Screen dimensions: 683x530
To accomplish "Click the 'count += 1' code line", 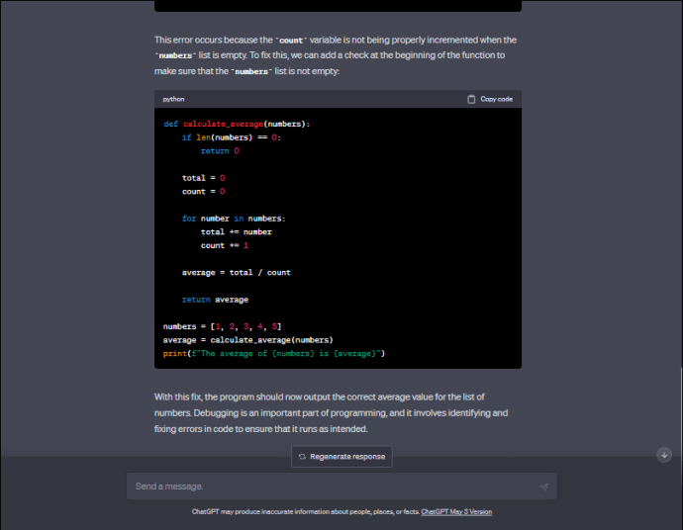I will click(225, 245).
